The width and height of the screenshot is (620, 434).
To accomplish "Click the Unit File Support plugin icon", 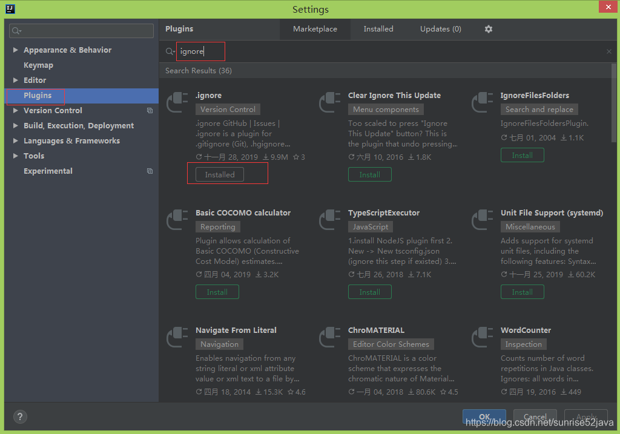I will click(482, 219).
